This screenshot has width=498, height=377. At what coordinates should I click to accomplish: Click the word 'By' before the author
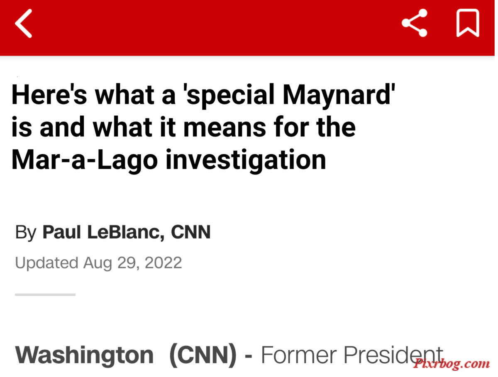coord(26,233)
